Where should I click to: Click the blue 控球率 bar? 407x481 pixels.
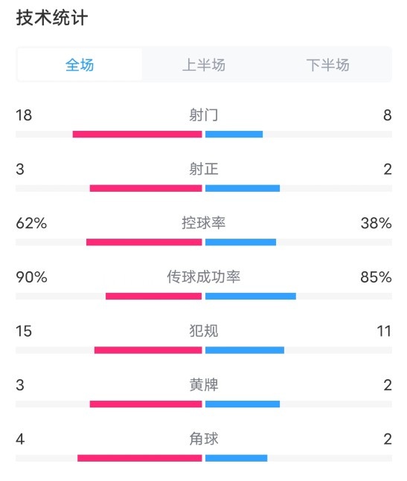coord(240,242)
